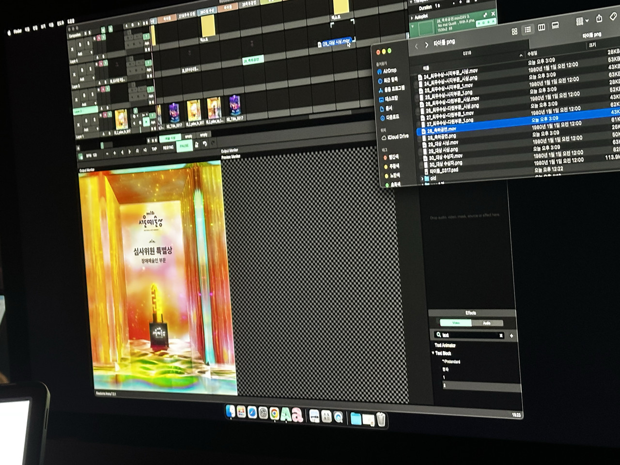The height and width of the screenshot is (465, 620).
Task: Select the 노란색 tag in Finder
Action: (392, 175)
